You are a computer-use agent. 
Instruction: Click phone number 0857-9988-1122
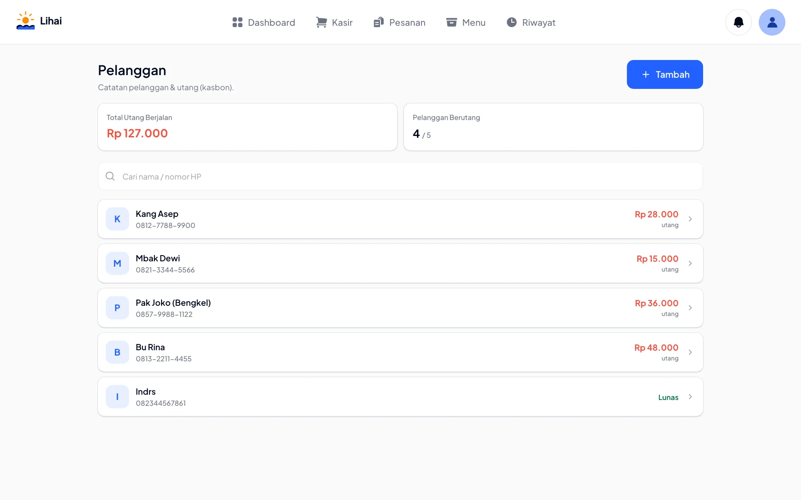coord(164,314)
